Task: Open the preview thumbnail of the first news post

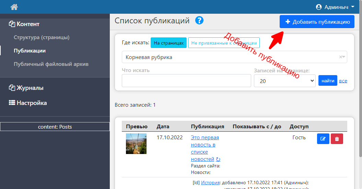Action: [136, 144]
